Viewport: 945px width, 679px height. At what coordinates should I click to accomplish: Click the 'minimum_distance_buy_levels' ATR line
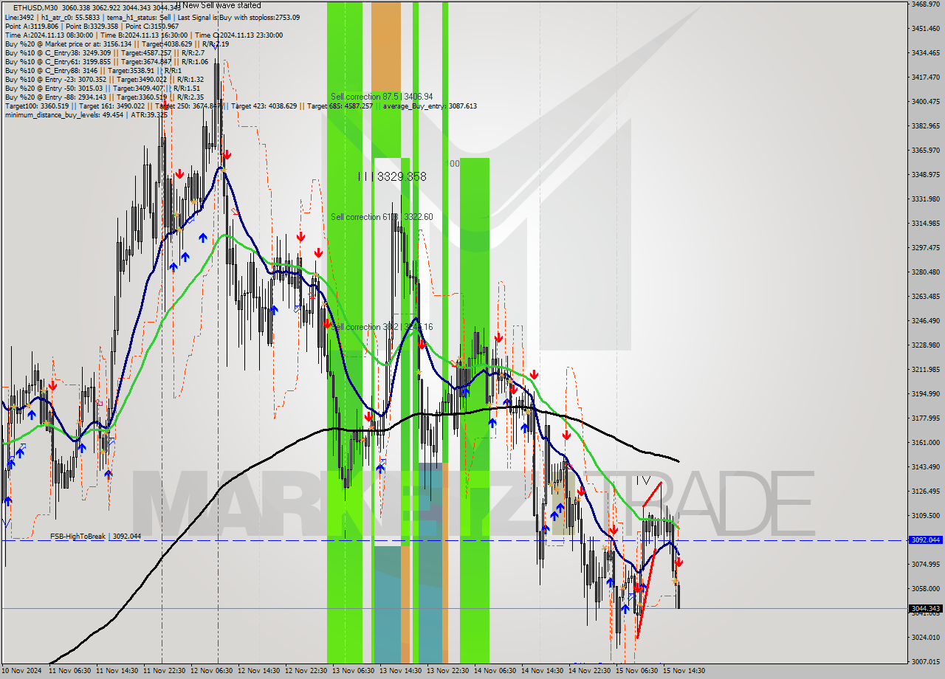[x=86, y=114]
